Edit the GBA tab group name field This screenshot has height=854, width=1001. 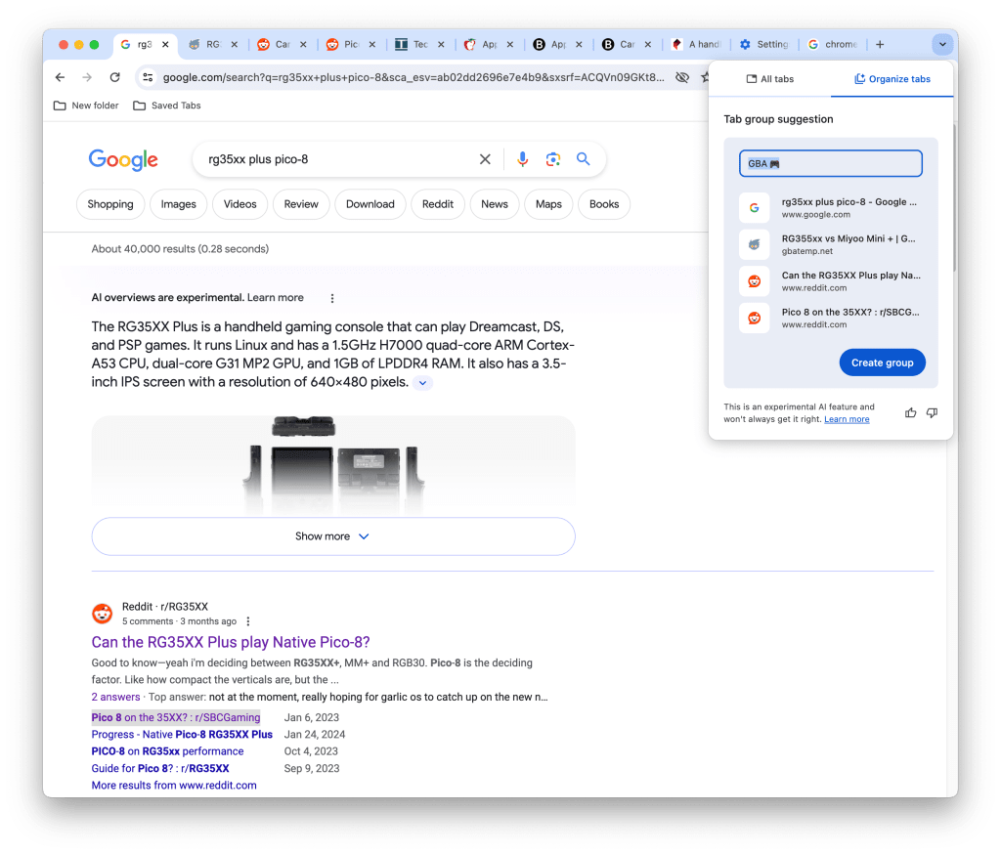(x=830, y=163)
